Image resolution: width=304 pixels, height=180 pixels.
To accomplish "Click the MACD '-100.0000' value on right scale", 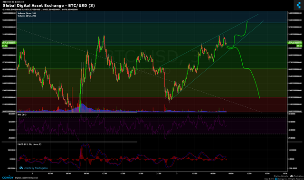I will click(293, 169).
